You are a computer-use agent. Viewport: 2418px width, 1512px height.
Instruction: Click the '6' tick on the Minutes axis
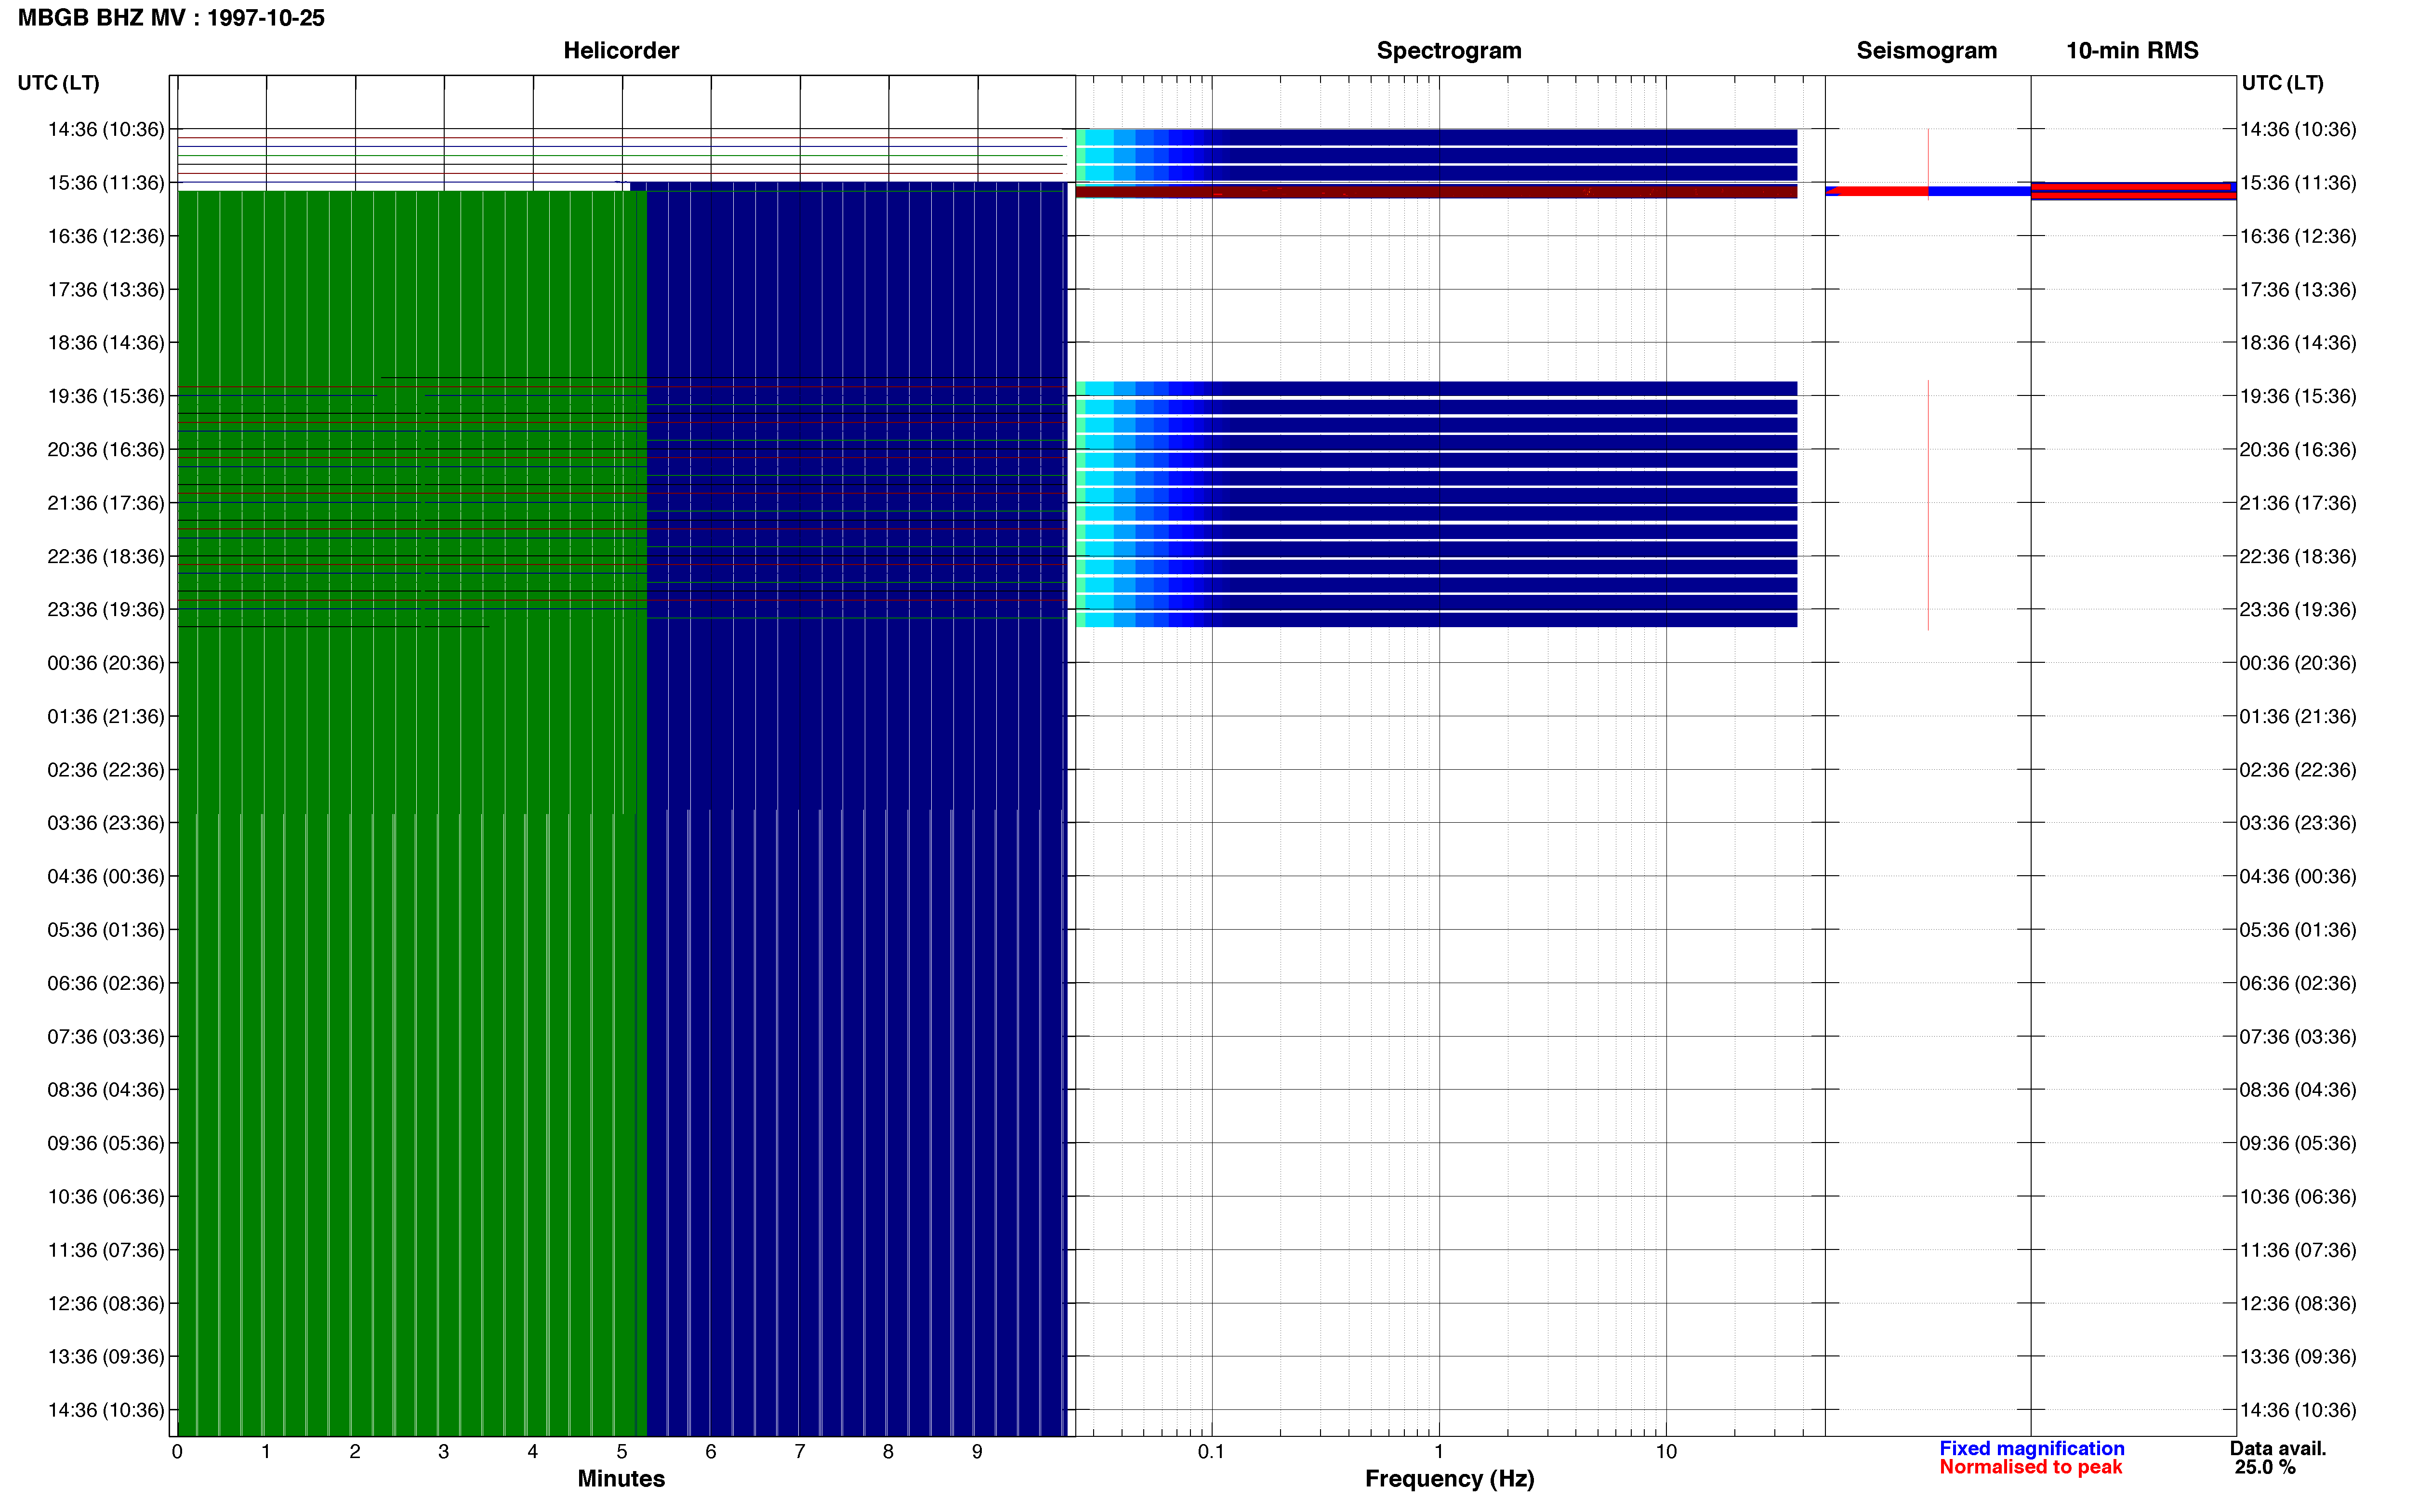[x=711, y=1451]
